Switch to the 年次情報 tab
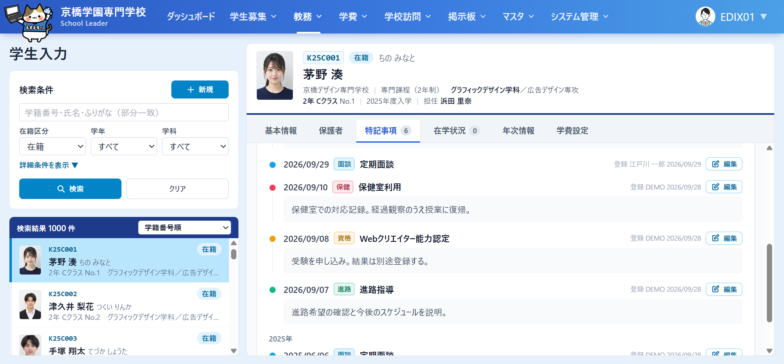This screenshot has width=784, height=364. click(519, 131)
